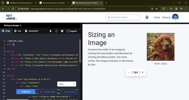Click the 'Sizing an Image' project title
The height and width of the screenshot is (100, 189).
[11, 26]
